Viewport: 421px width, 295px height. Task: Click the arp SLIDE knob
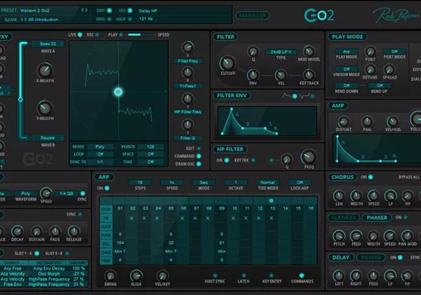click(136, 276)
